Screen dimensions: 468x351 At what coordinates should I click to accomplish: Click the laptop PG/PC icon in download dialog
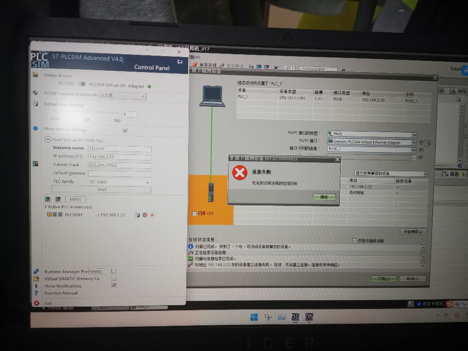click(x=212, y=96)
